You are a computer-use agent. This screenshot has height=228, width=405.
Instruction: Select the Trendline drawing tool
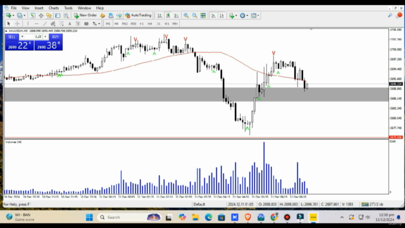[45, 23]
